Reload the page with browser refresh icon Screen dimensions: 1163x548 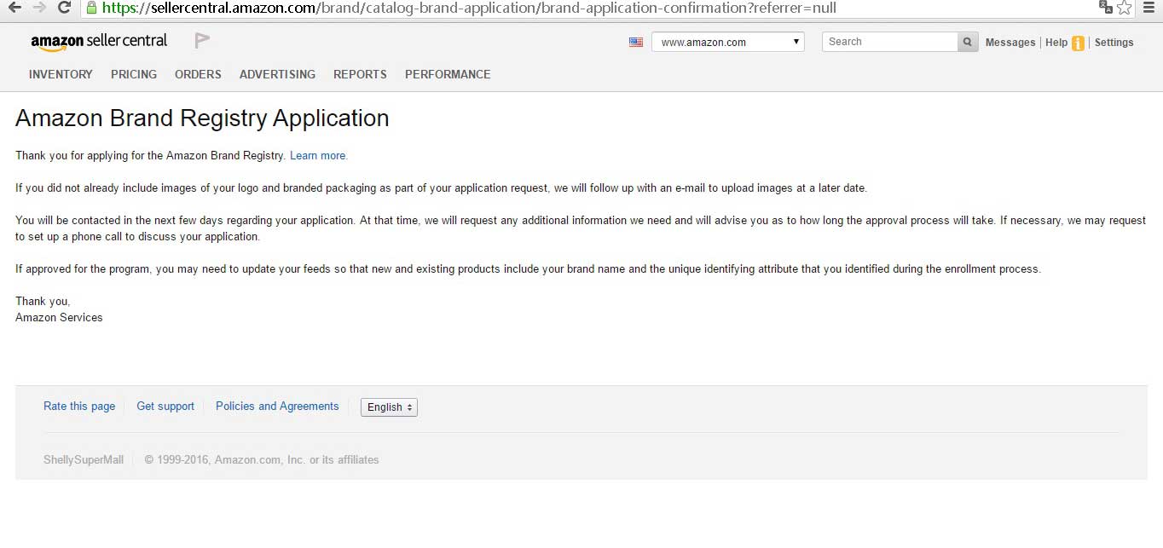[x=64, y=8]
